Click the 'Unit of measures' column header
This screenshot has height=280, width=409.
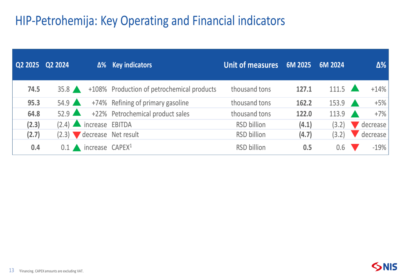[251, 65]
